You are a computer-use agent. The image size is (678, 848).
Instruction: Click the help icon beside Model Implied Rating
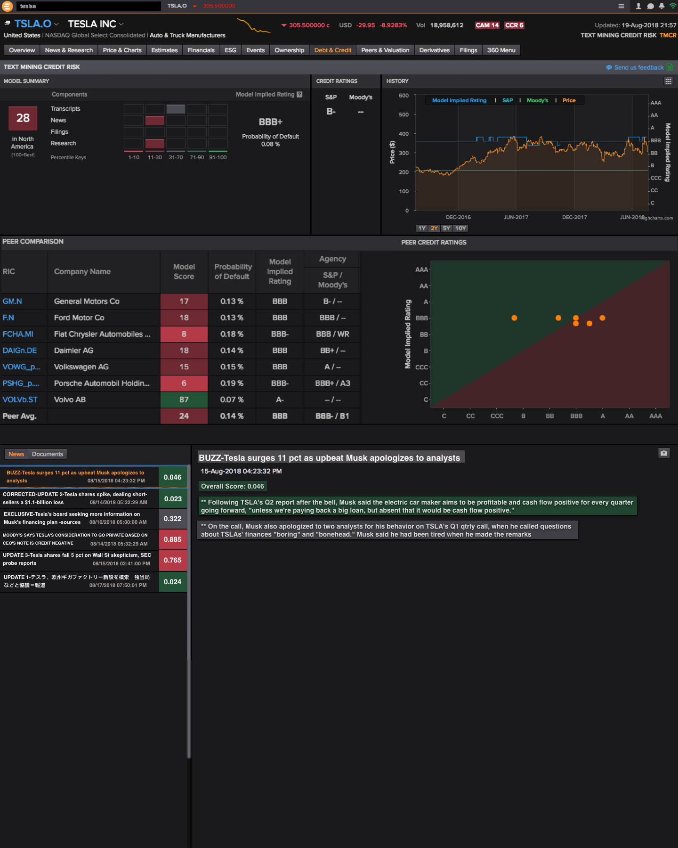coord(299,94)
